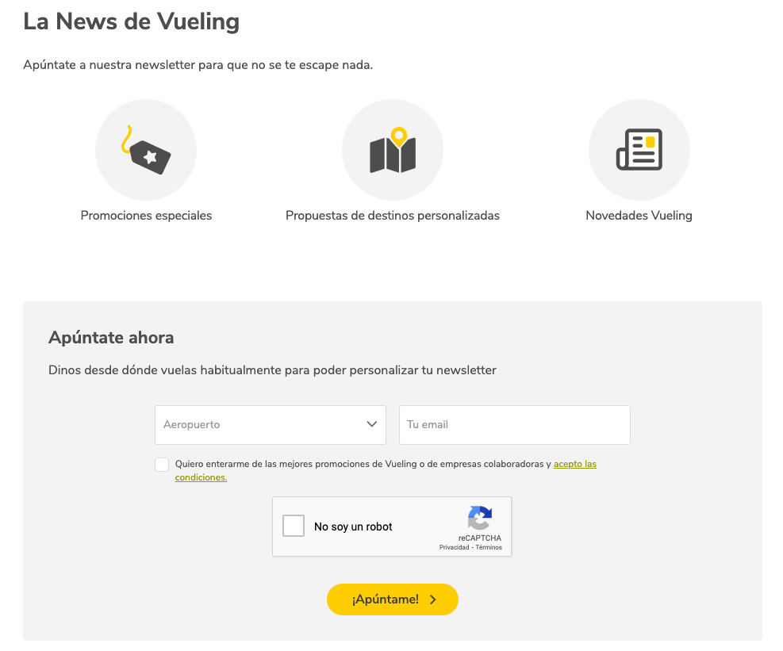783x651 pixels.
Task: Open the 'acepto las condiciones' link
Action: pyautogui.click(x=575, y=464)
